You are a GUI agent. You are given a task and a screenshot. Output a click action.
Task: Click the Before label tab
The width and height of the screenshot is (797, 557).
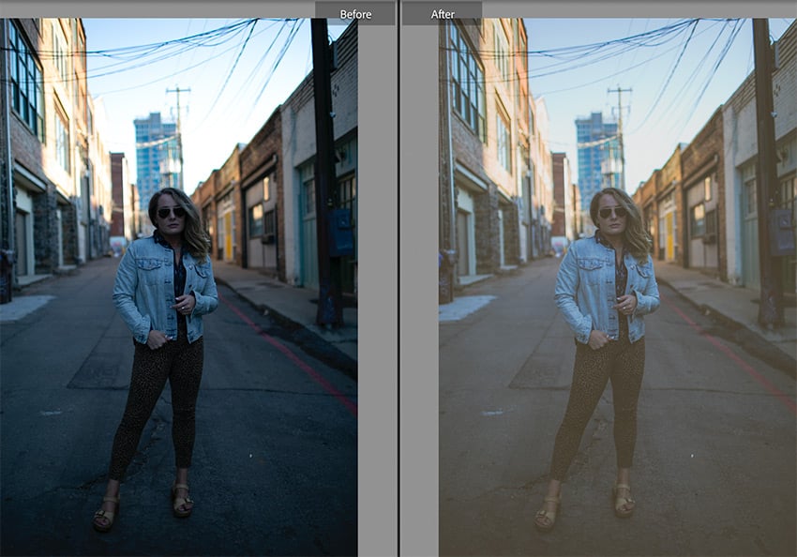coord(354,14)
